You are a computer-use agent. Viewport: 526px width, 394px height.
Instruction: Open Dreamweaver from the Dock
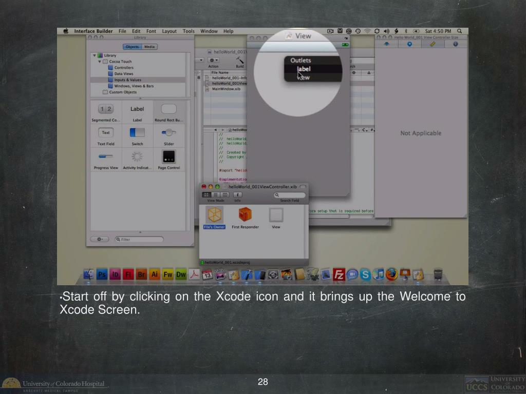coord(181,275)
